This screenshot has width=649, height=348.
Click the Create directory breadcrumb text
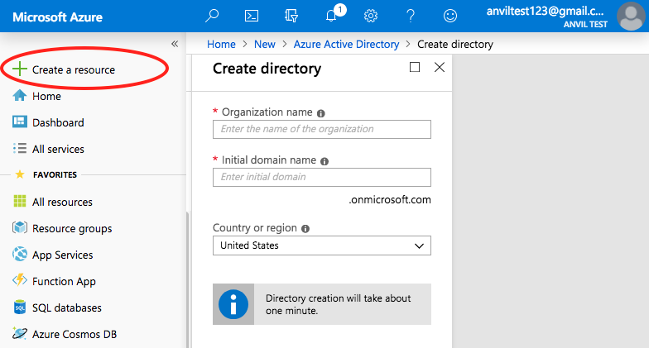pyautogui.click(x=455, y=45)
